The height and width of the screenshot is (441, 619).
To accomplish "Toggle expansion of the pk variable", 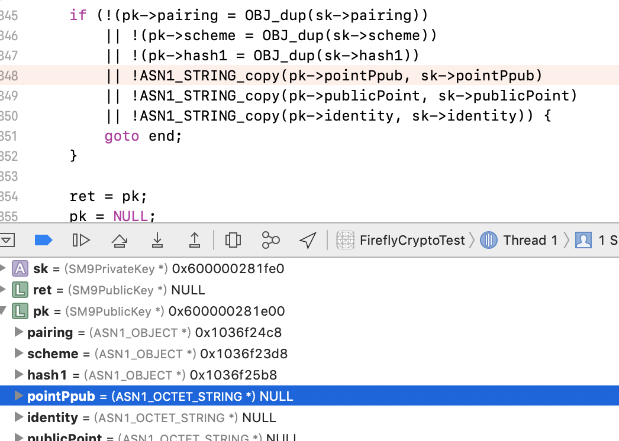I will pos(5,310).
